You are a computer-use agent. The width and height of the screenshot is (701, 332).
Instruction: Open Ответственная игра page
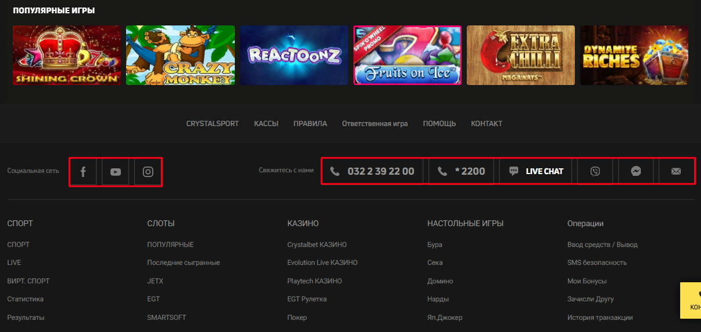click(375, 124)
